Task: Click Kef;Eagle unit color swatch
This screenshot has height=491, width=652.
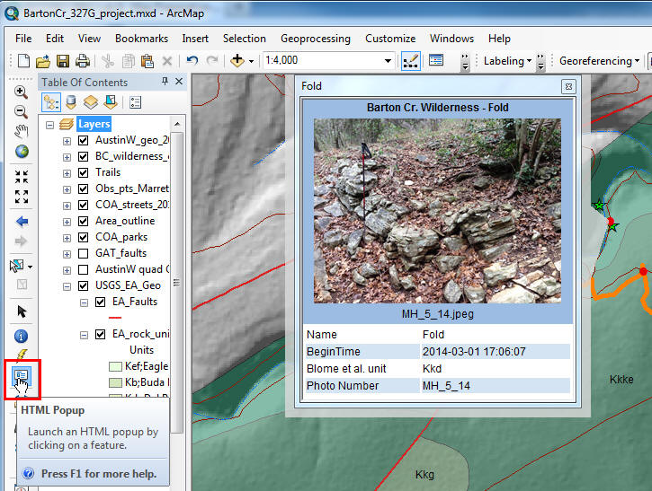Action: [115, 366]
